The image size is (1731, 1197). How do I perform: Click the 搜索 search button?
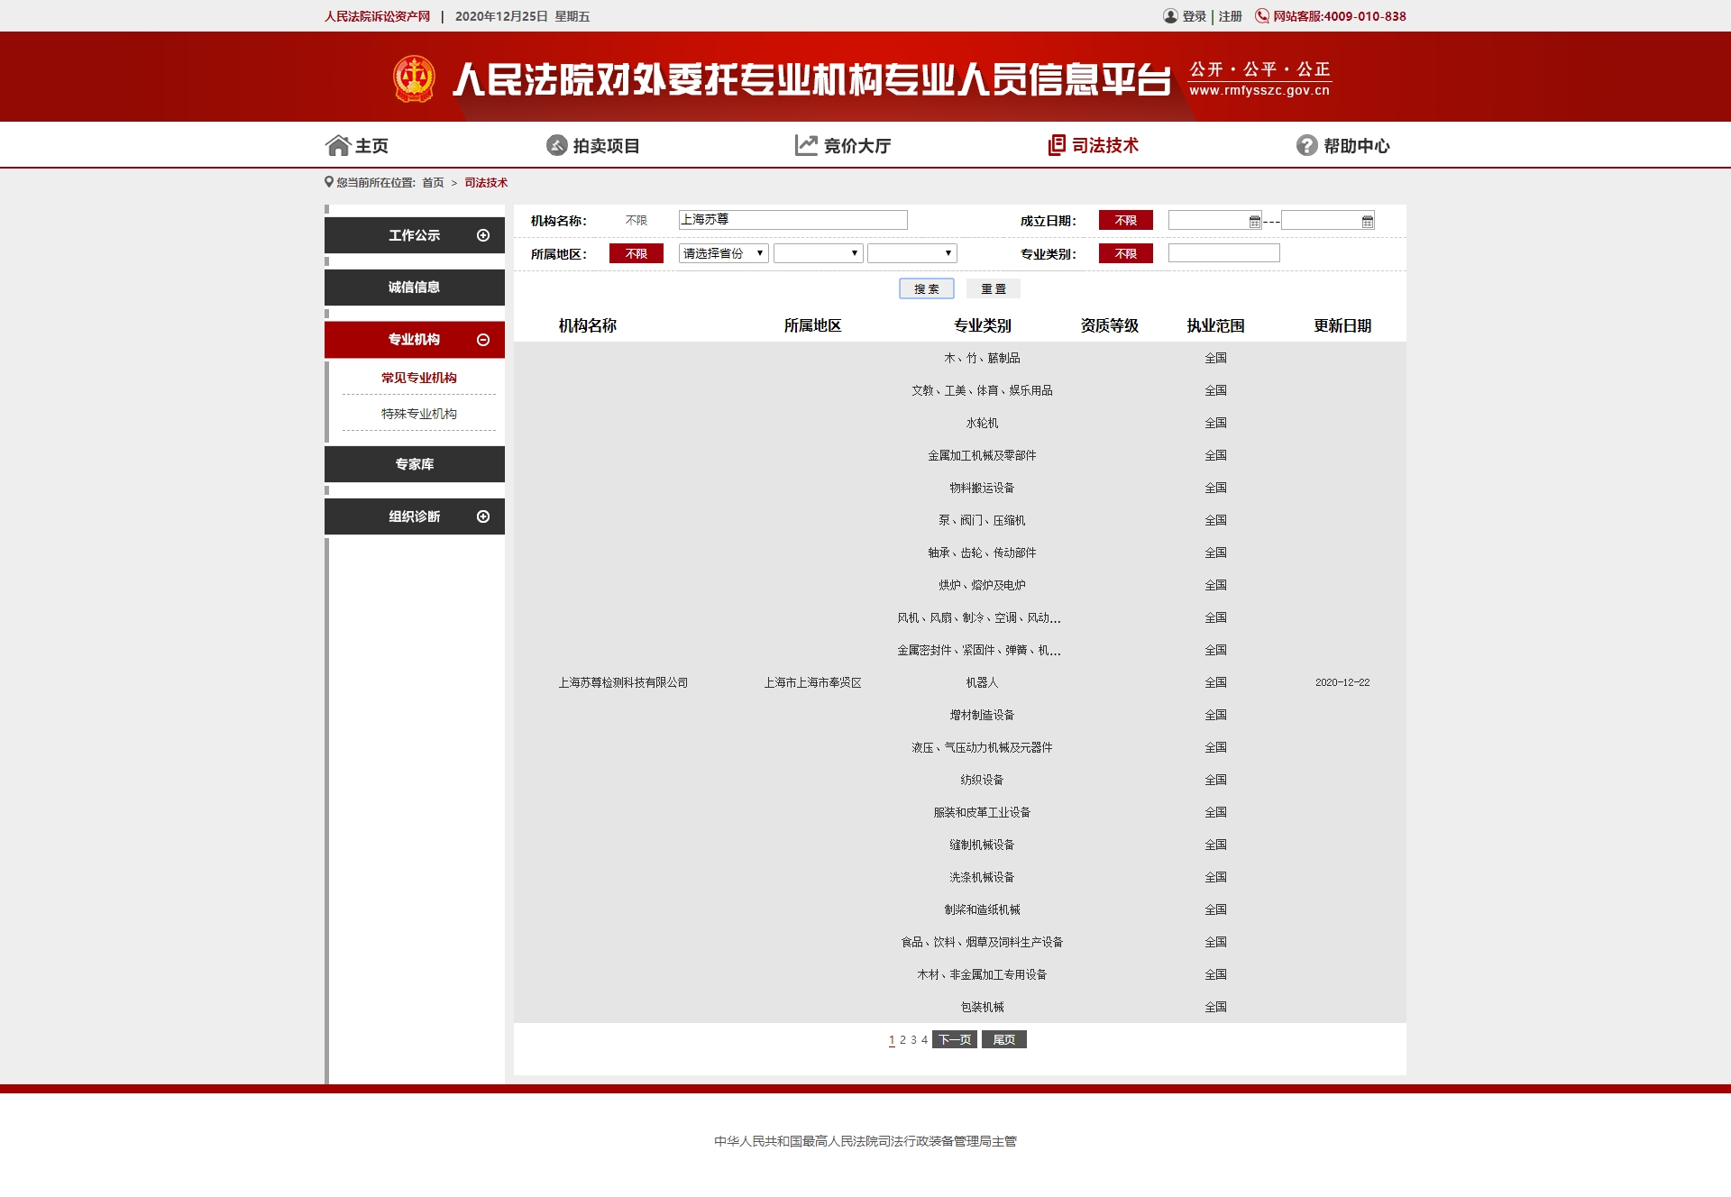[x=927, y=288]
